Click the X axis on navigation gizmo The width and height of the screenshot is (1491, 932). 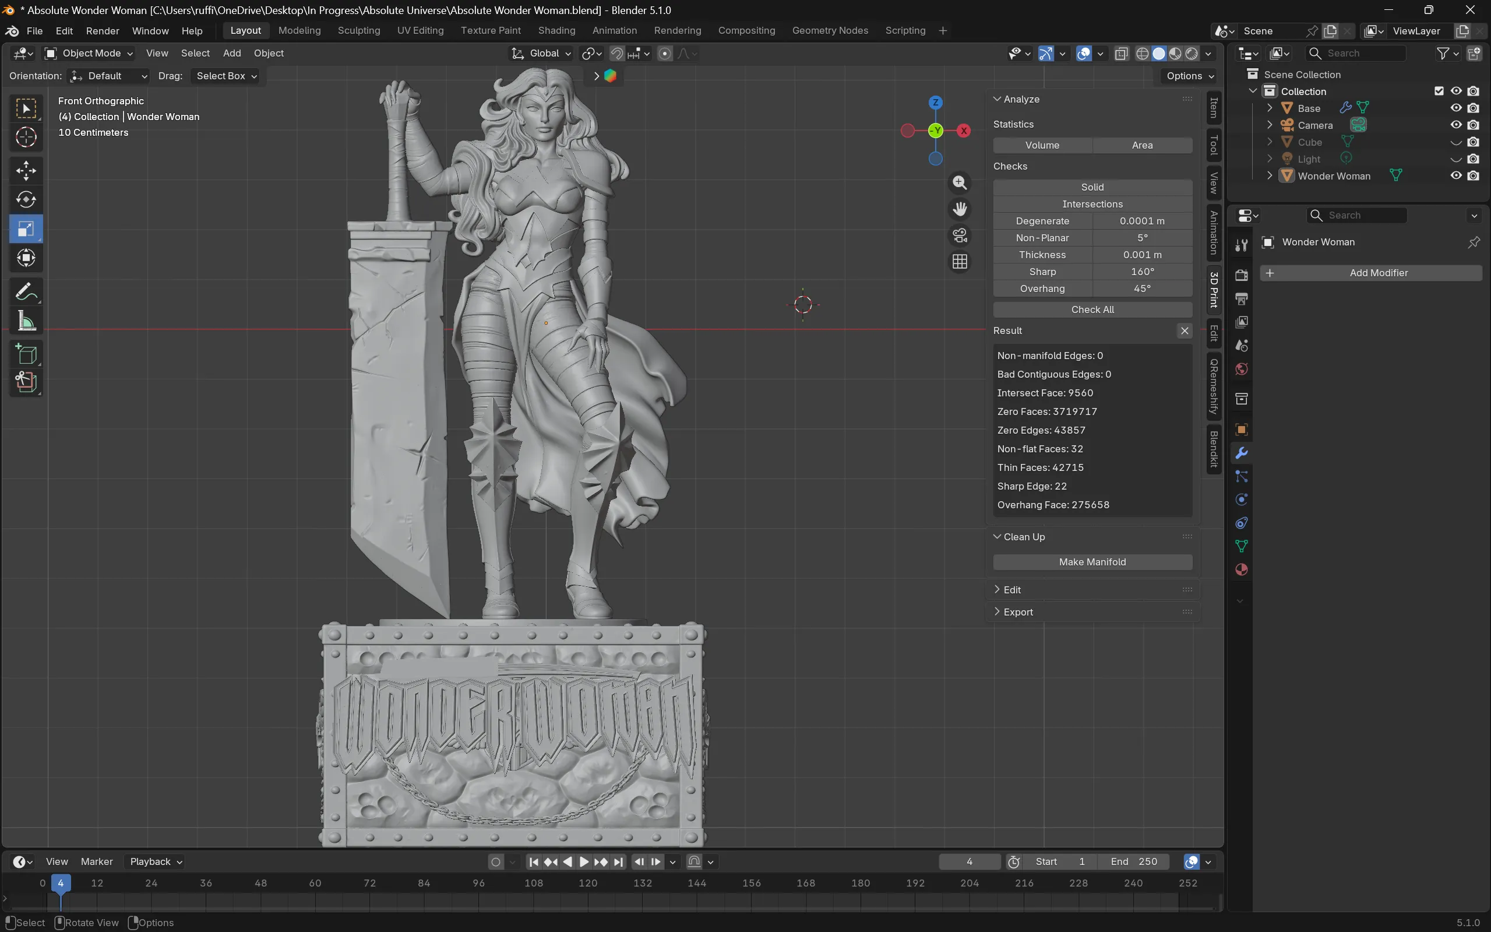964,131
